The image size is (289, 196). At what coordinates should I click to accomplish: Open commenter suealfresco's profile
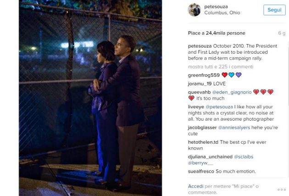[x=201, y=171]
